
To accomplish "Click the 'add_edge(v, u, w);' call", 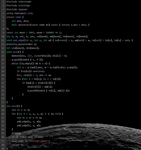I will point(29,125).
